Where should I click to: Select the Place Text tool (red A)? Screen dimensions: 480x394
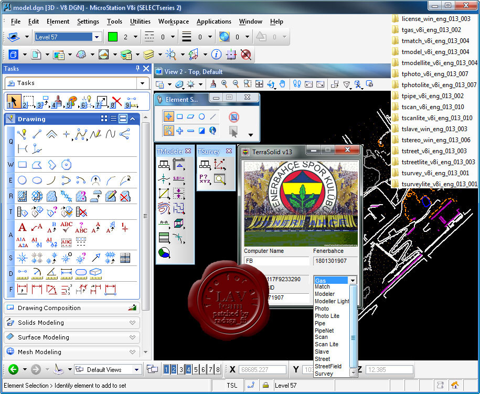[x=23, y=227]
